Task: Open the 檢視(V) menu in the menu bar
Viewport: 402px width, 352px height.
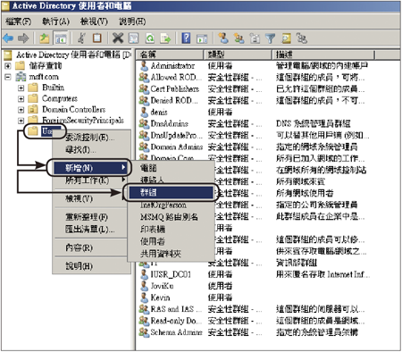Action: click(94, 21)
